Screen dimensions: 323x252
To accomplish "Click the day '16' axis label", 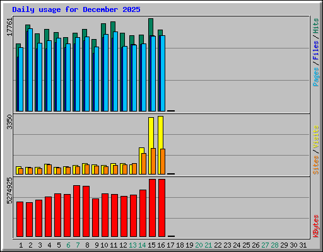I will tap(161, 245).
